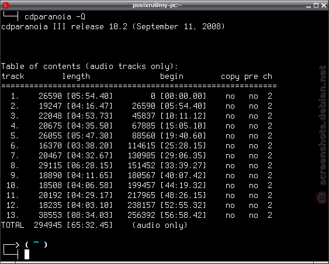329x264 pixels.
Task: Click the red window menu icon in title bar
Action: pos(6,5)
